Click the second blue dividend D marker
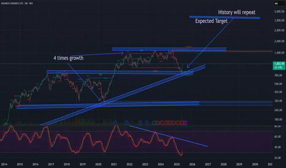286x168 pixels. pyautogui.click(x=127, y=123)
